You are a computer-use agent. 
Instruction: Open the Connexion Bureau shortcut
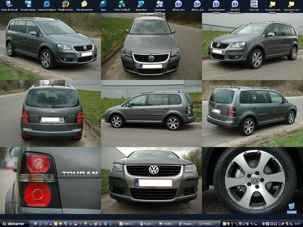(160, 7)
